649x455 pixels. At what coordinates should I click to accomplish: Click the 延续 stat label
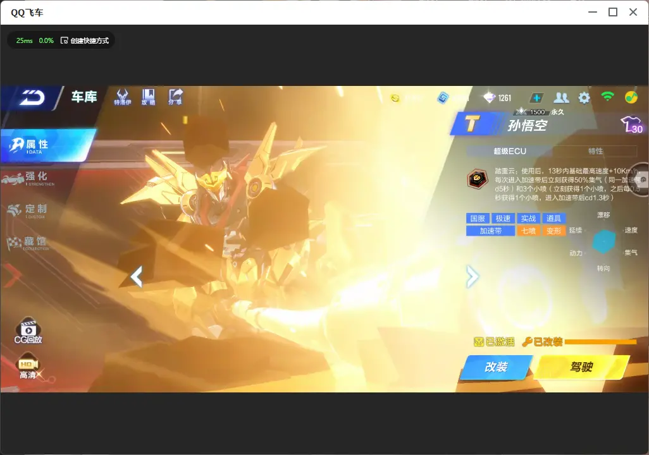(576, 230)
